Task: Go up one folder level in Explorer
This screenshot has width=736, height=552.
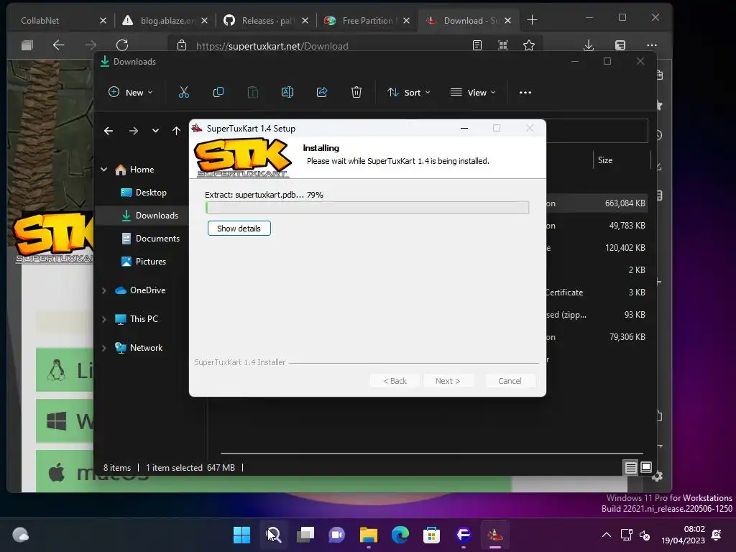Action: pos(176,131)
